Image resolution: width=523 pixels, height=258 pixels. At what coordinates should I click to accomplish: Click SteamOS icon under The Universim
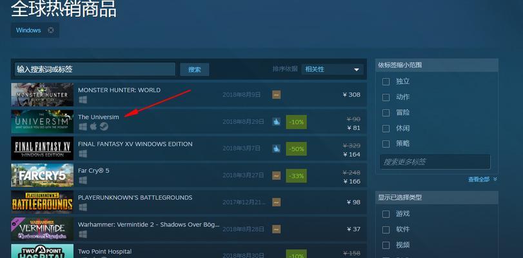[x=104, y=127]
